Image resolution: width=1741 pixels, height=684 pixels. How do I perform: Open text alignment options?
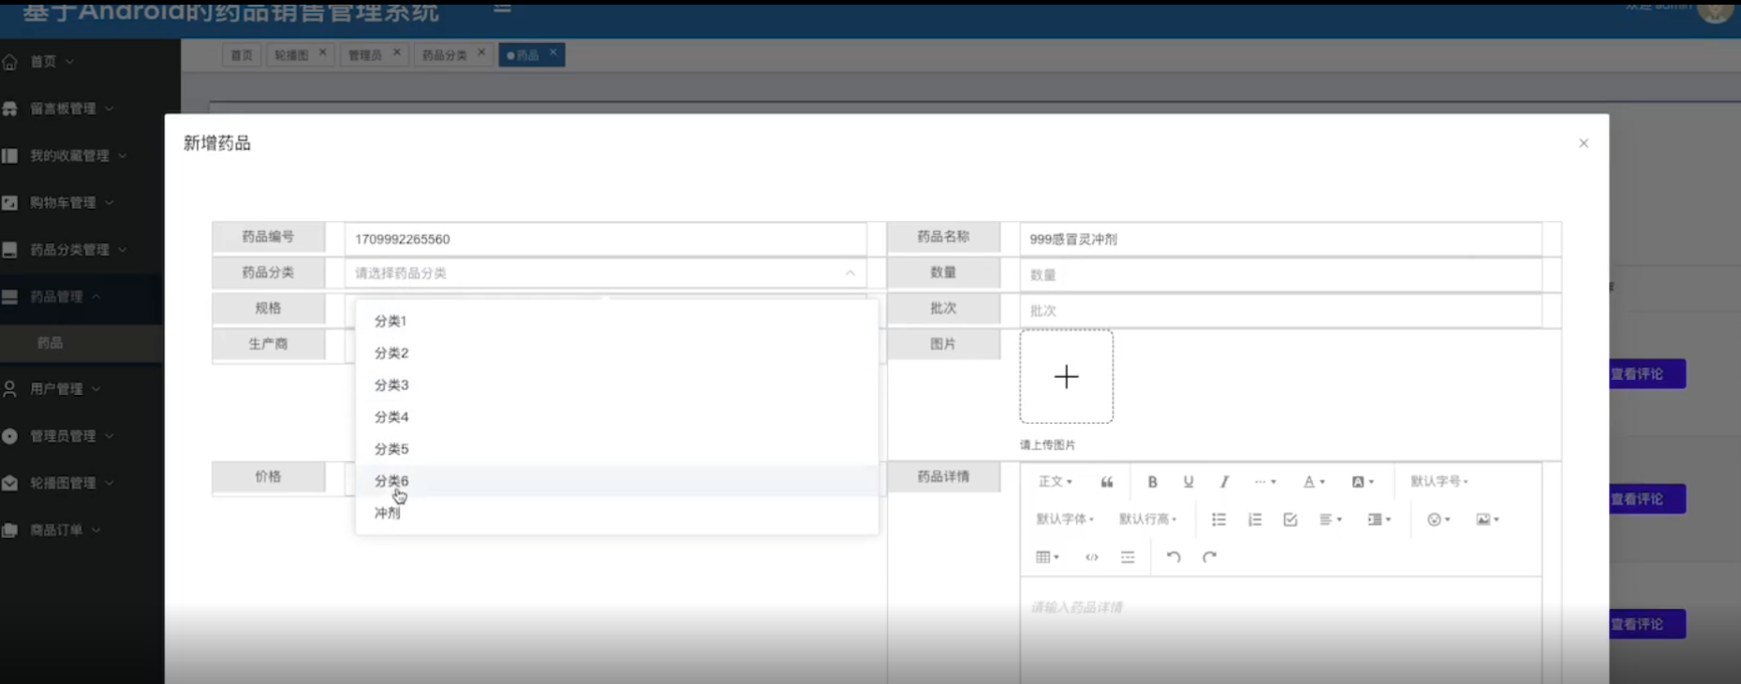(1331, 519)
